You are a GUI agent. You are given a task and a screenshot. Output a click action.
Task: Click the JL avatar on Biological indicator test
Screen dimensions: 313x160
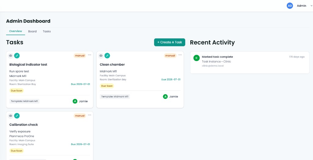click(x=75, y=101)
